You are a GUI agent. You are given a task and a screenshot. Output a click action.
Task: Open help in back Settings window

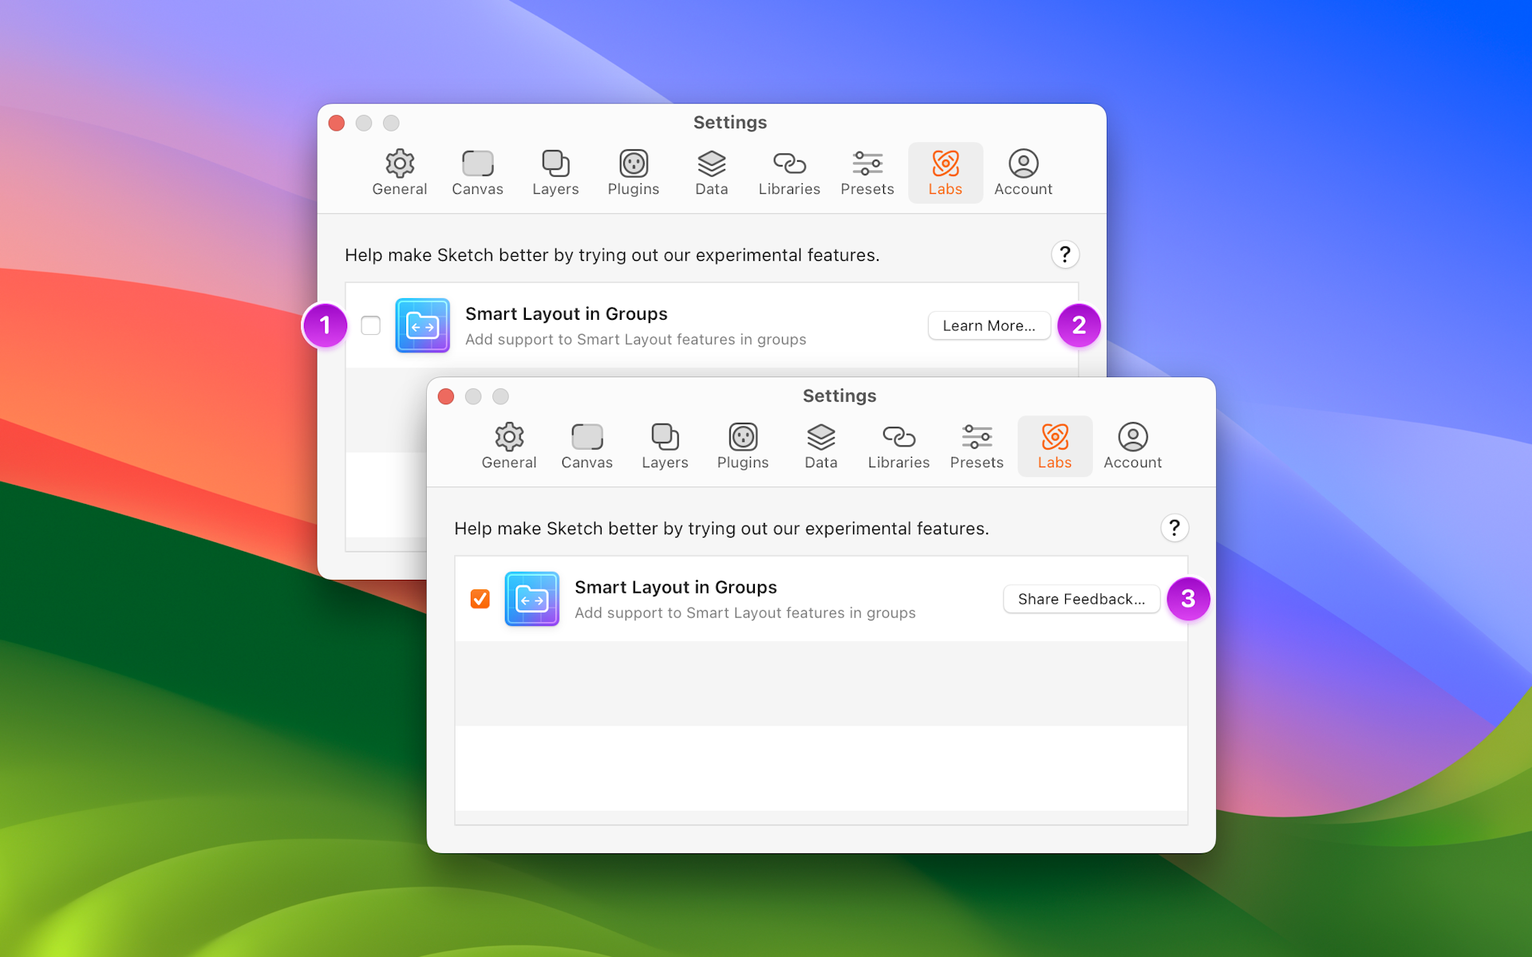pos(1064,254)
